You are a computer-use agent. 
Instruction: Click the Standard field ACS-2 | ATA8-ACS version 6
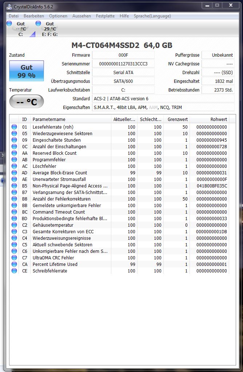click(x=163, y=99)
